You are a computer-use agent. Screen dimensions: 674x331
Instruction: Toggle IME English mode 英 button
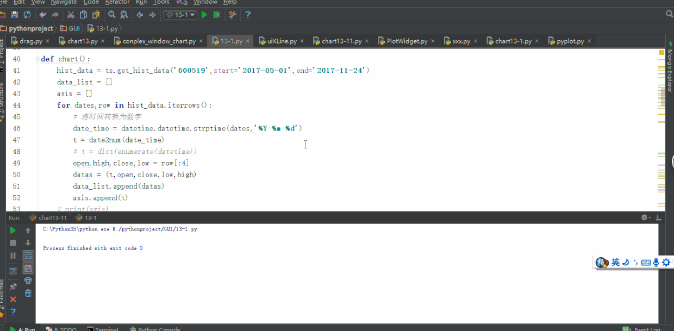(x=615, y=263)
